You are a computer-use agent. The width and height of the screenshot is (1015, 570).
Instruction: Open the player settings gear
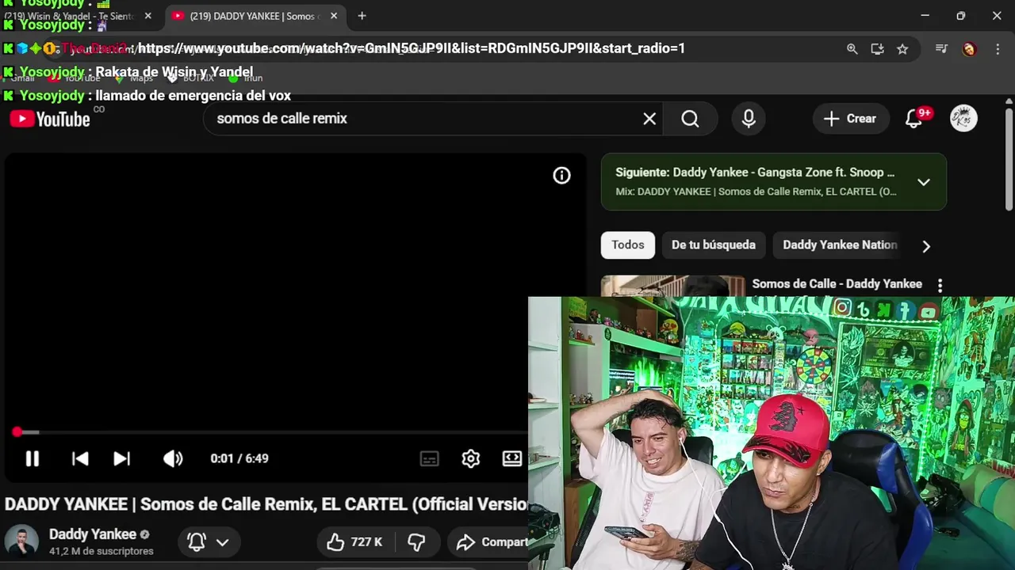[x=471, y=458]
